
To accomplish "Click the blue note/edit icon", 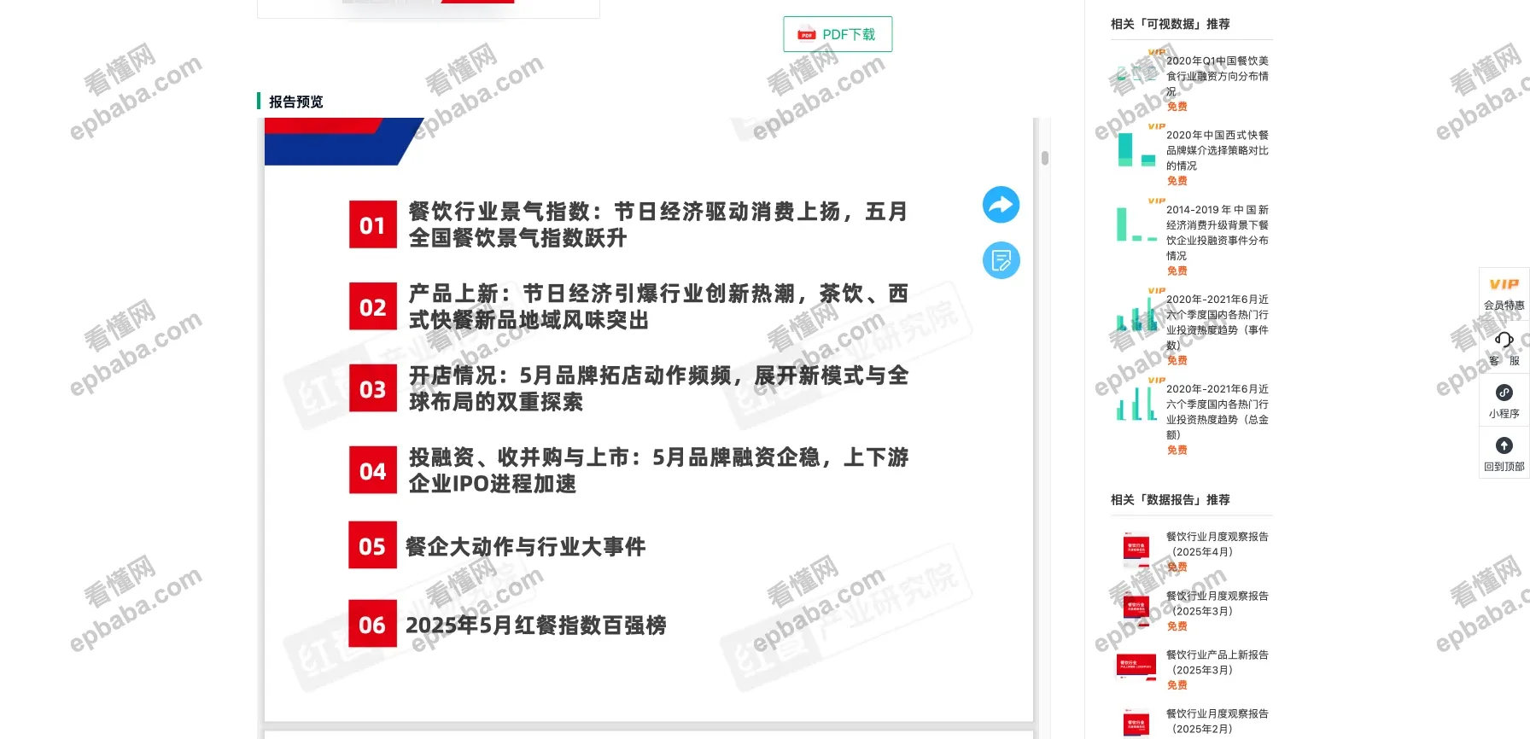I will coord(1001,260).
